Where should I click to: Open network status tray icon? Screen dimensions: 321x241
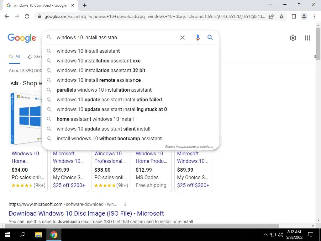[273, 235]
